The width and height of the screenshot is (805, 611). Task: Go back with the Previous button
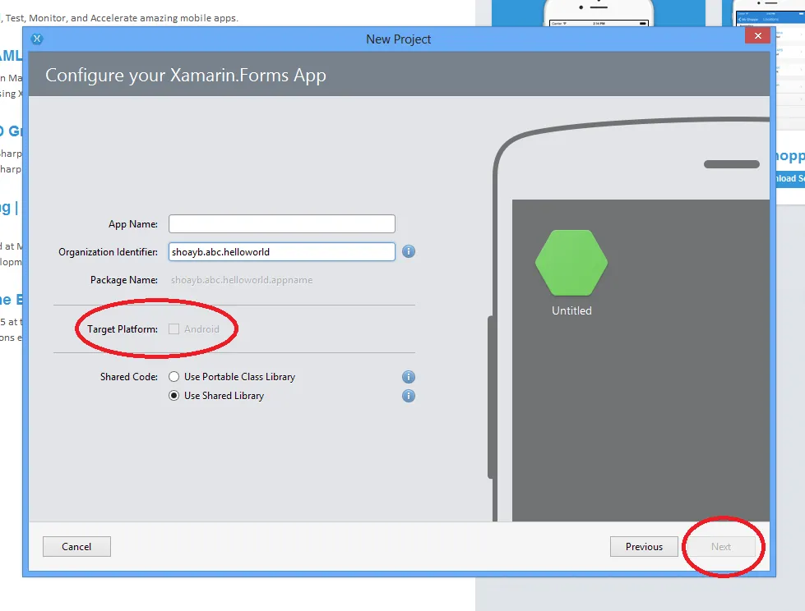pos(644,546)
